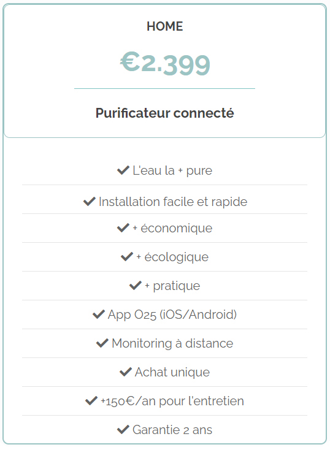The height and width of the screenshot is (450, 330).
Task: Tap the checkmark beside + pratique
Action: pos(136,286)
